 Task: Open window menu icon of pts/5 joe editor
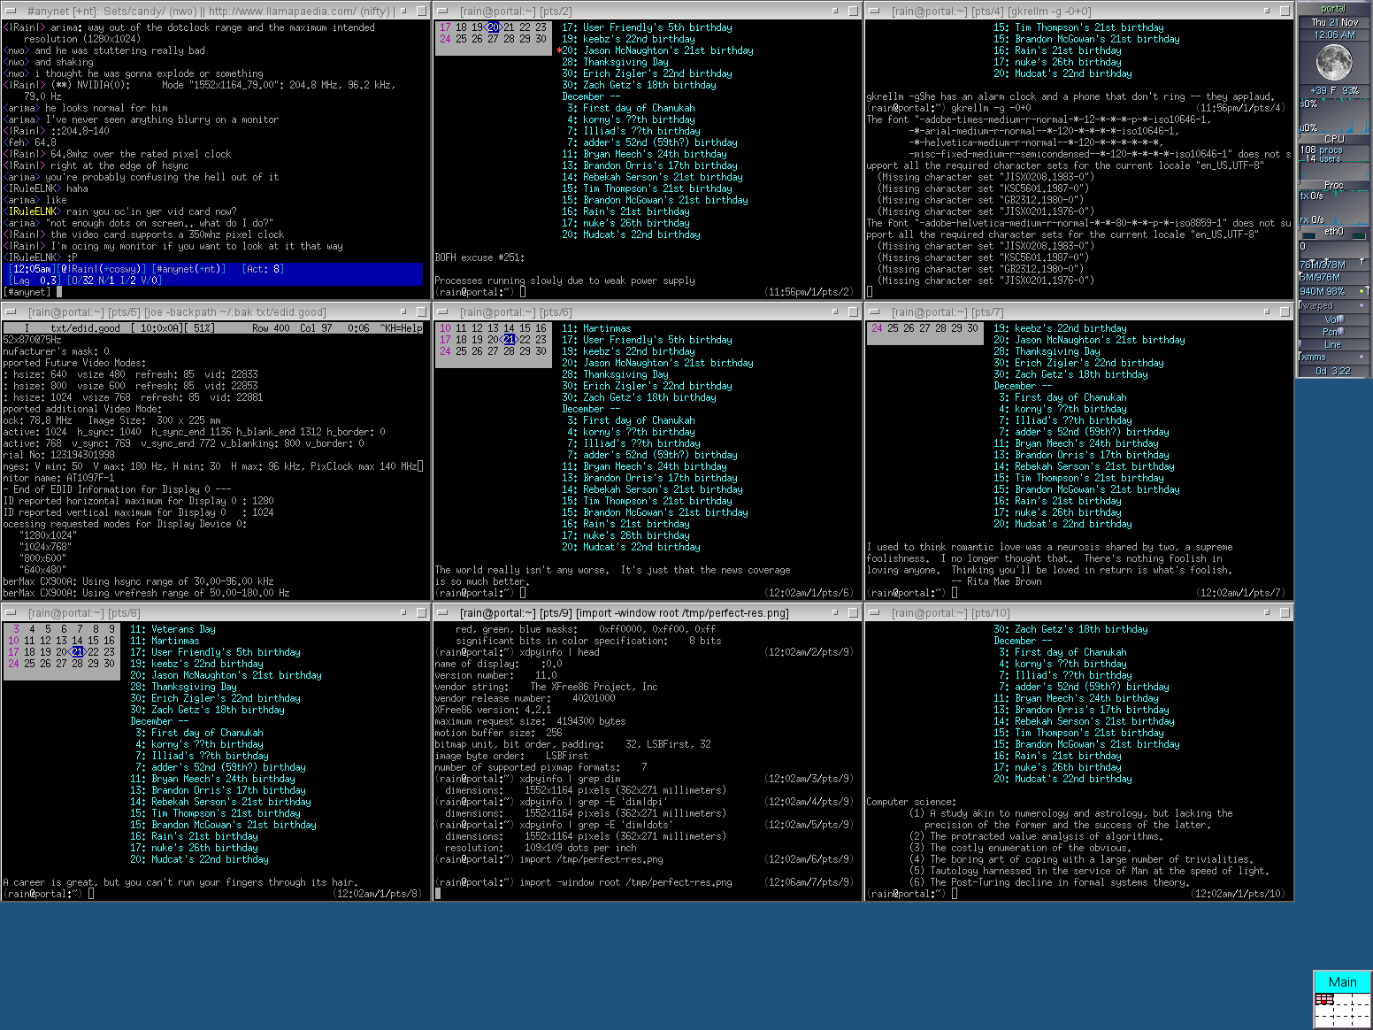(9, 311)
